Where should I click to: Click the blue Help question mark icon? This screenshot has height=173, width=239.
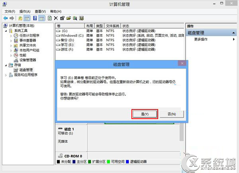[35, 18]
